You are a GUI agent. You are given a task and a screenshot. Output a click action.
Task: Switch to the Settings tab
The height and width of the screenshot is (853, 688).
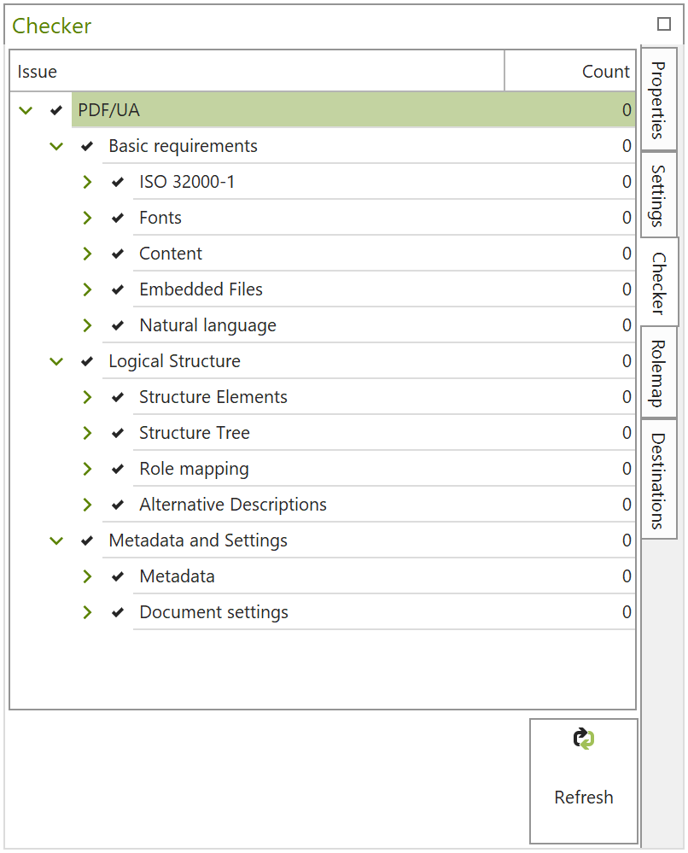(656, 195)
